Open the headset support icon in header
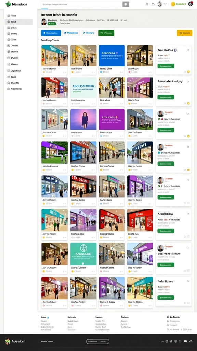Image resolution: width=197 pixels, height=351 pixels. 147,4
